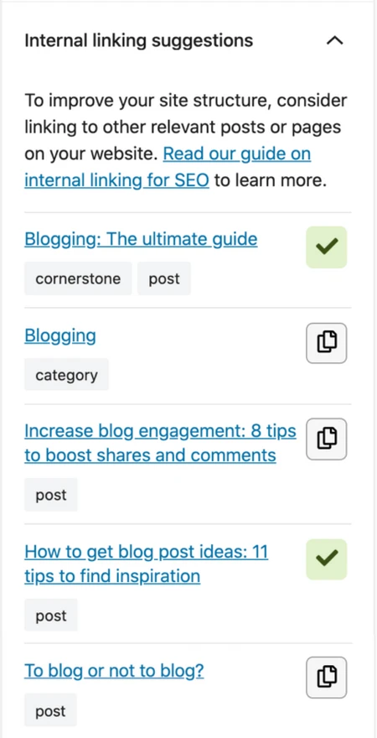Open How to get blog post ideas link
The image size is (377, 738).
click(147, 564)
